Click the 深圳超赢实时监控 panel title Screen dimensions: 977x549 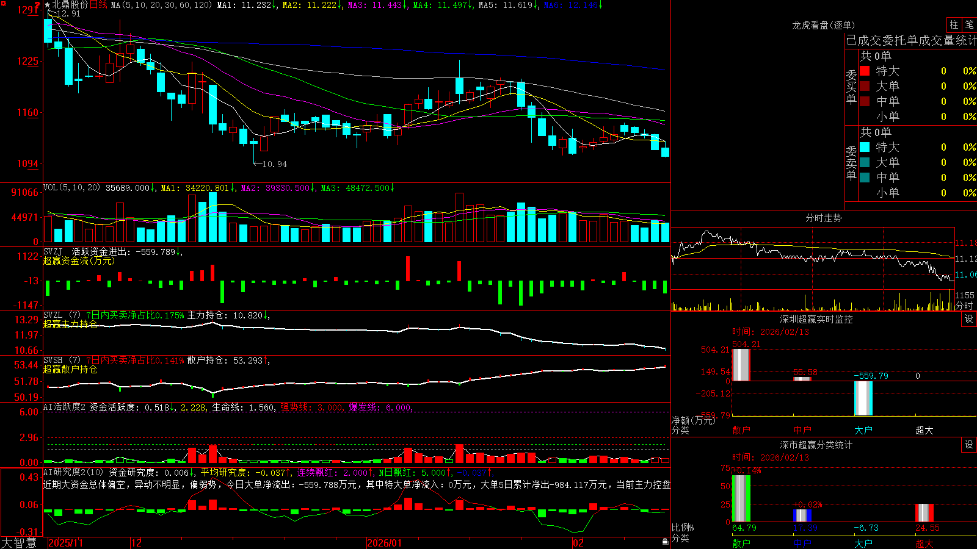pos(816,319)
